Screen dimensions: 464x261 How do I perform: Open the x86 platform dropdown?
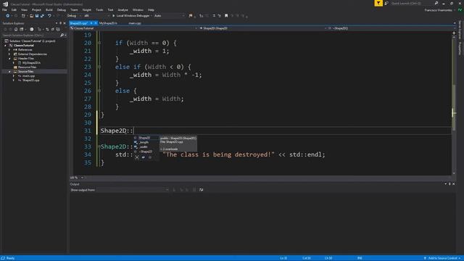96,16
